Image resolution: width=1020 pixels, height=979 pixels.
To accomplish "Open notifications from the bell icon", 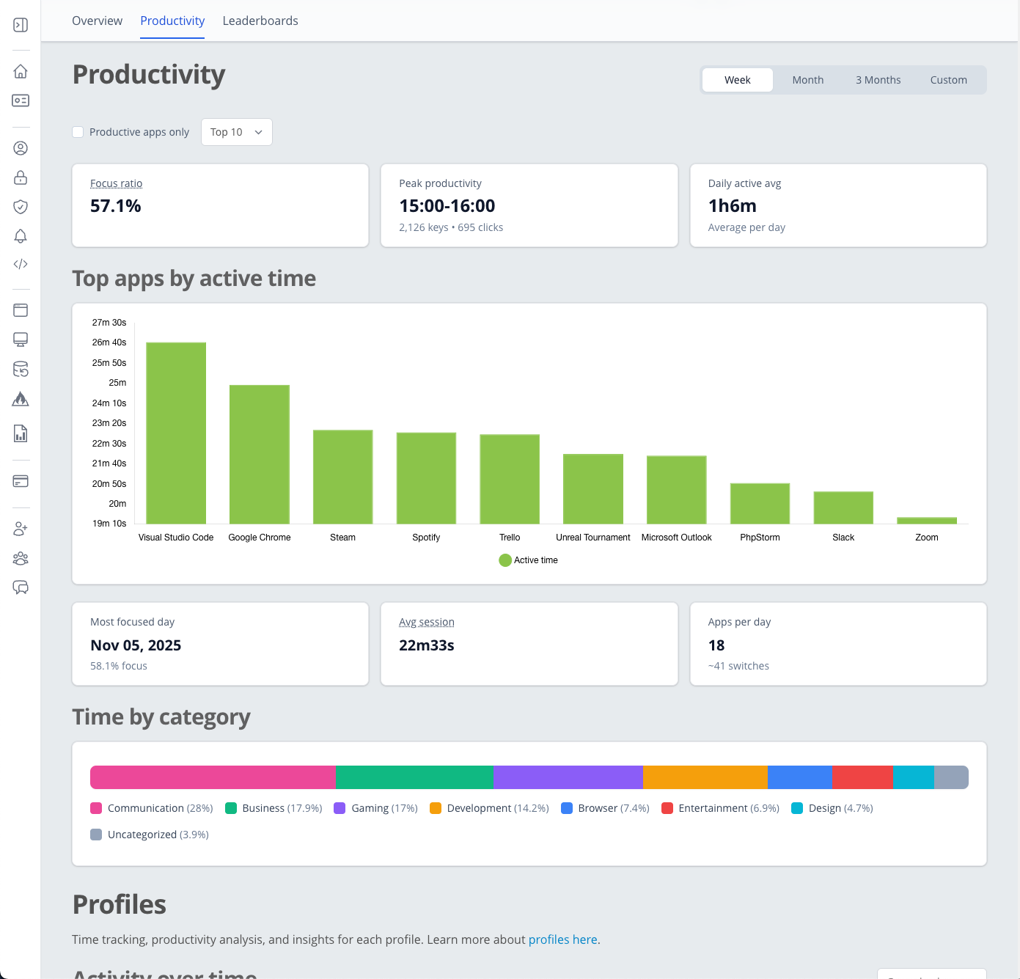I will tap(21, 236).
